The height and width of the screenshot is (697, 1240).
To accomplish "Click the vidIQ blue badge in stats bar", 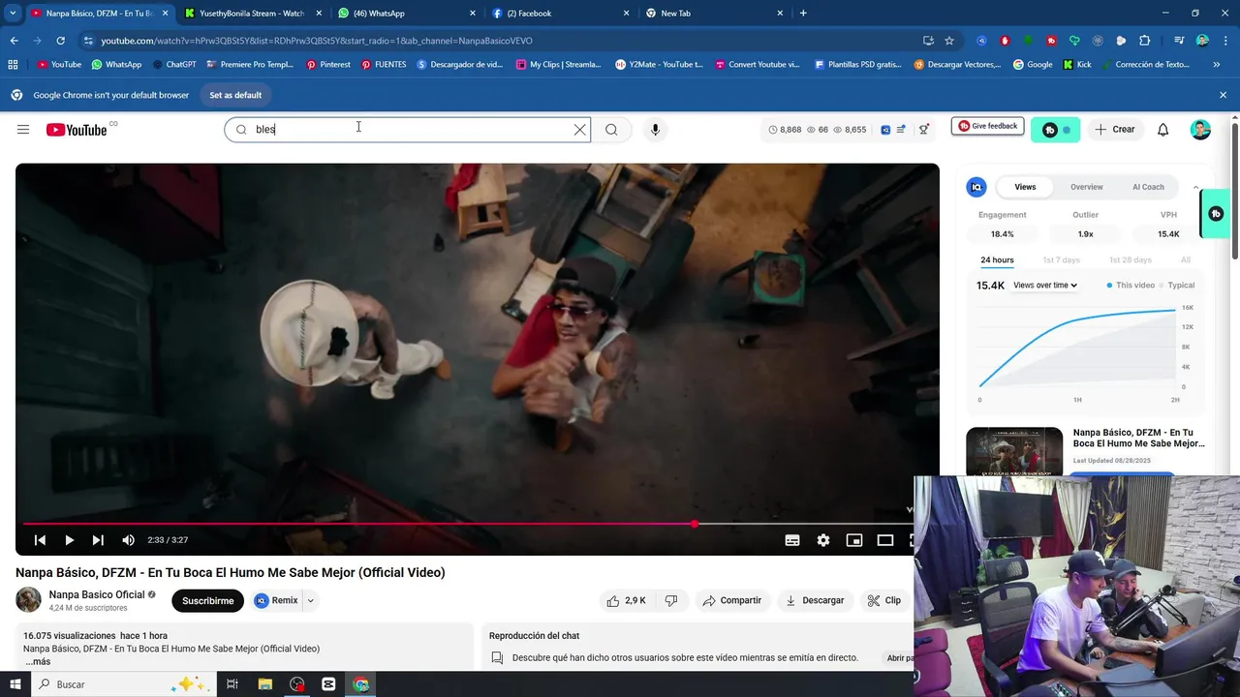I will coord(885,130).
